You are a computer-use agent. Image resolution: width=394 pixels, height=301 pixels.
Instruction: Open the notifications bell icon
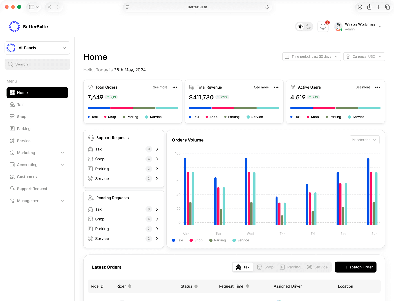tap(323, 27)
